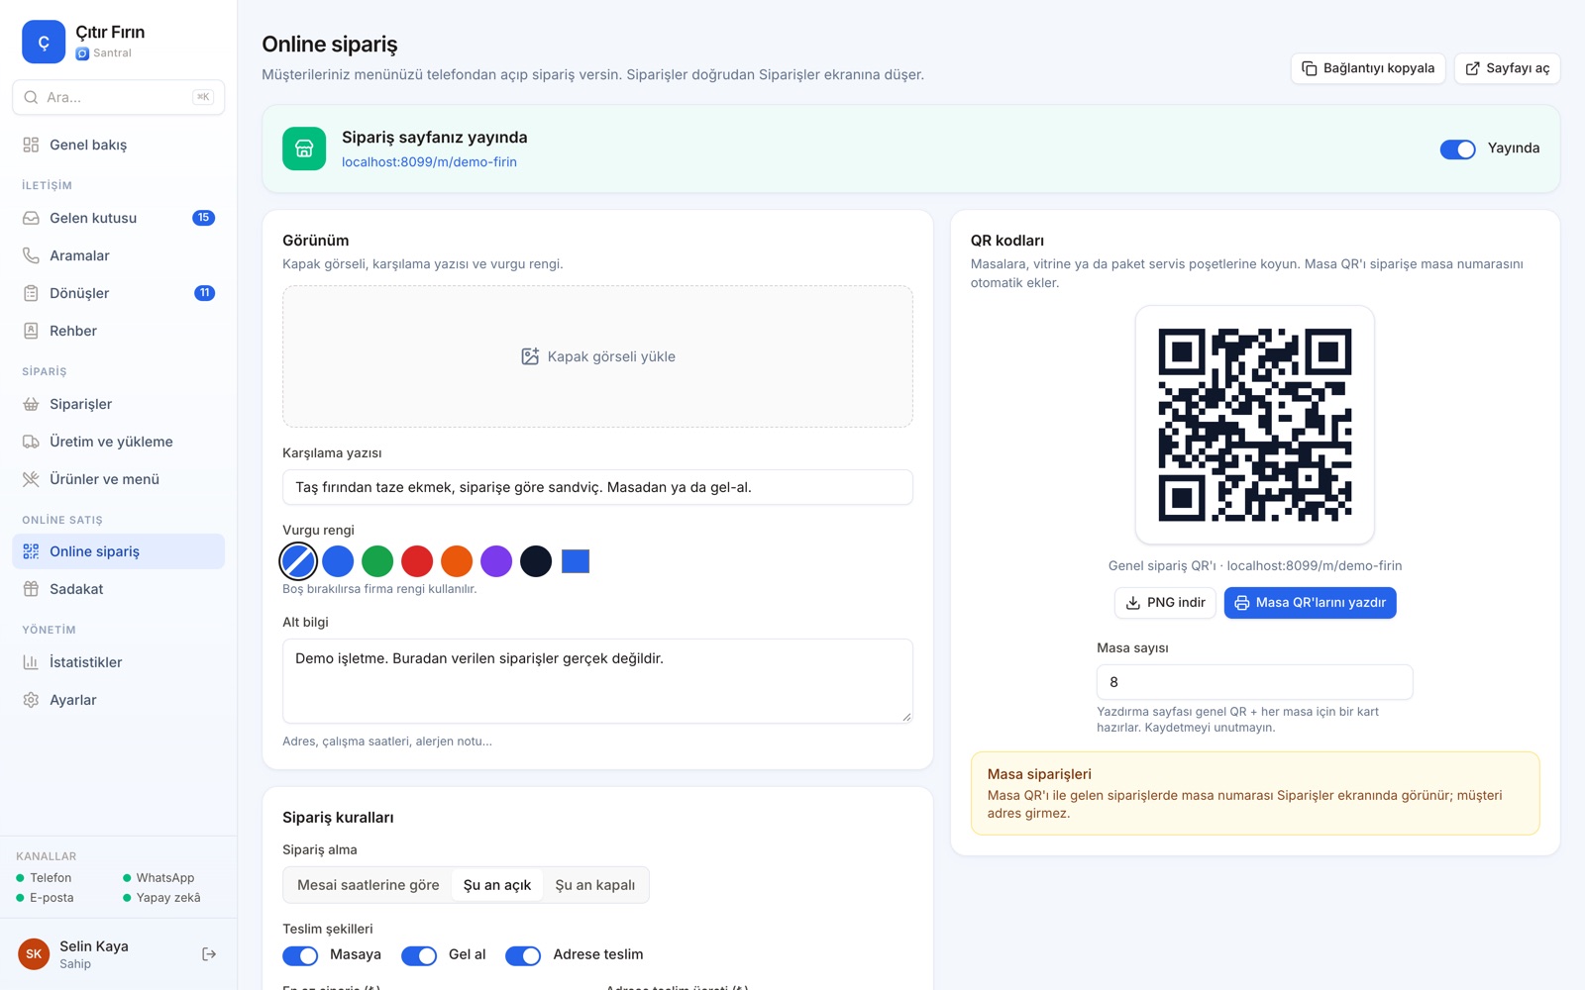
Task: Toggle the Yayında publish switch
Action: [x=1457, y=148]
